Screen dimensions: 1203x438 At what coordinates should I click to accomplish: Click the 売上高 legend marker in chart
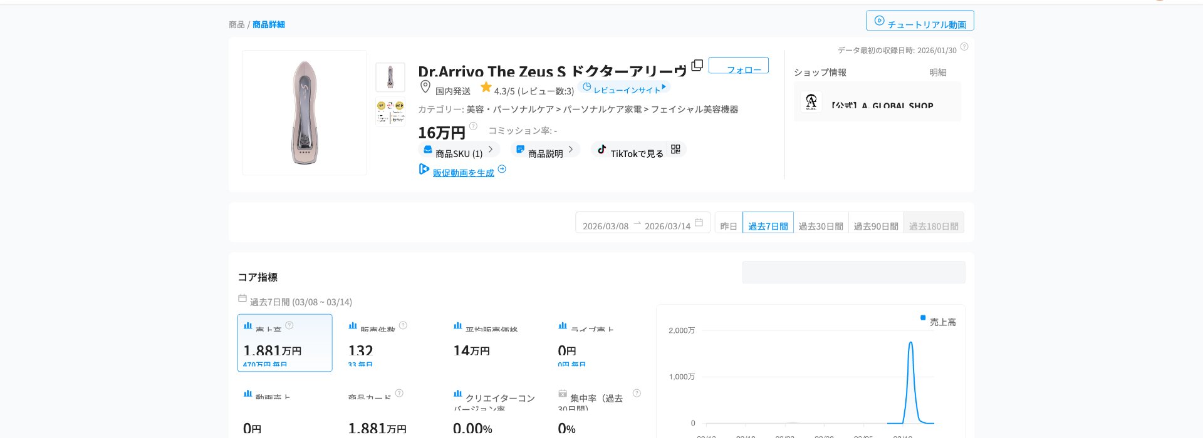tap(923, 318)
